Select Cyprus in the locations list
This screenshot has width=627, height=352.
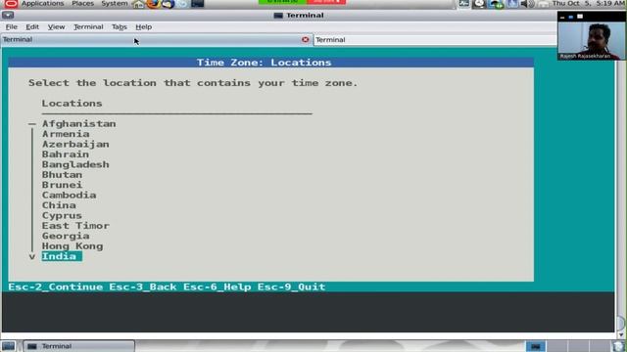(x=62, y=215)
